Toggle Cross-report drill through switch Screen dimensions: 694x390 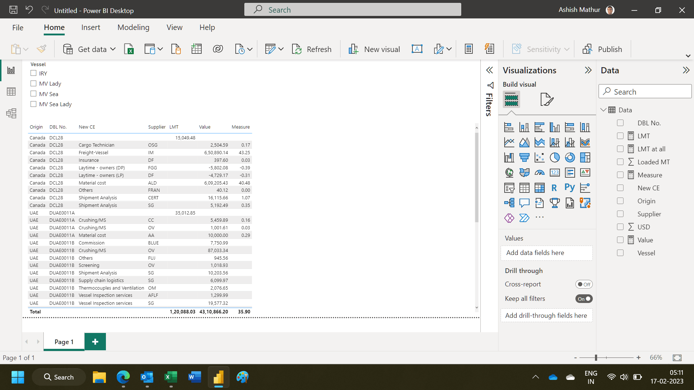584,284
